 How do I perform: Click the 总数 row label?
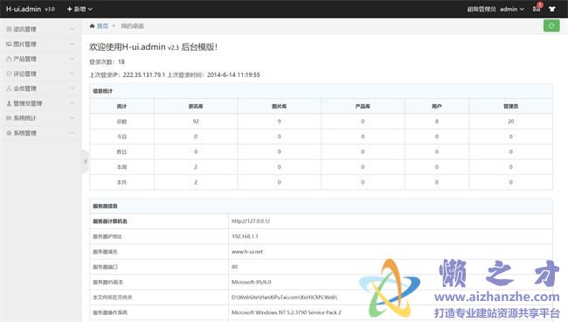121,122
